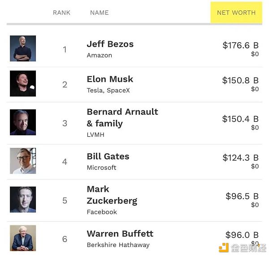This screenshot has width=269, height=255.
Task: Click Mark Zuckerberg's photo thumbnail
Action: pos(23,199)
